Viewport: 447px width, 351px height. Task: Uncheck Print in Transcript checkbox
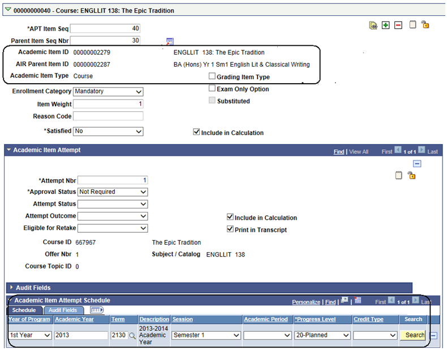point(230,229)
